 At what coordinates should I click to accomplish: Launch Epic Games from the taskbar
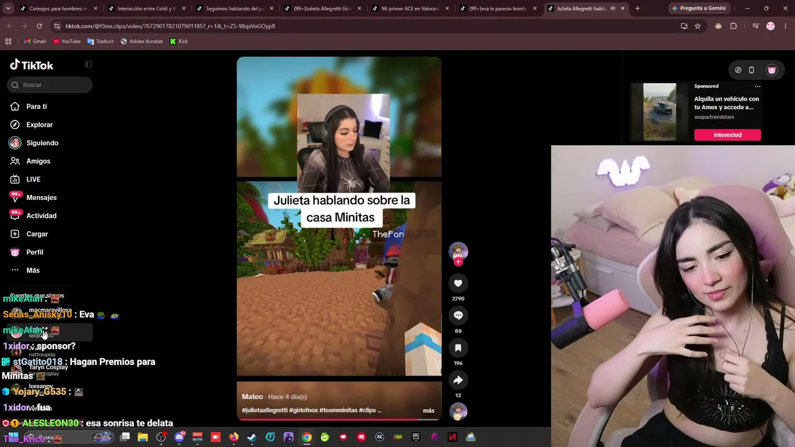click(416, 437)
